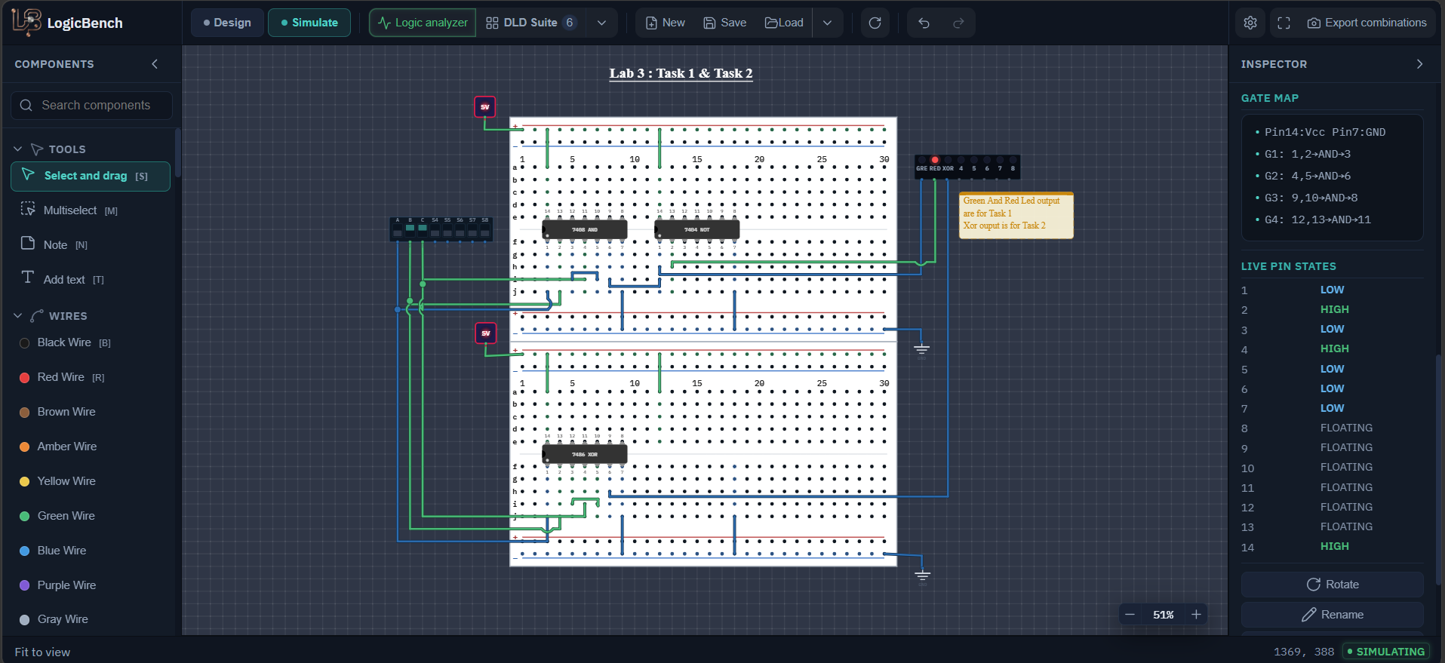
Task: Click the upper 5V power source
Action: click(484, 106)
